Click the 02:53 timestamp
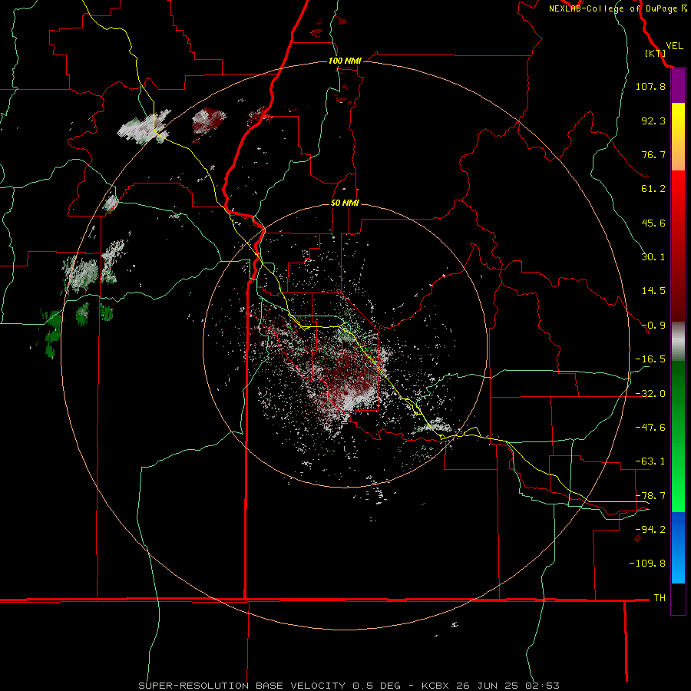 [543, 686]
